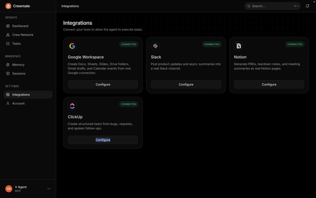316x198 pixels.
Task: Click the search magnifier icon
Action: click(249, 6)
